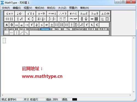
Task: Open the fraction and radical templates palette
Action: click(x=20, y=19)
